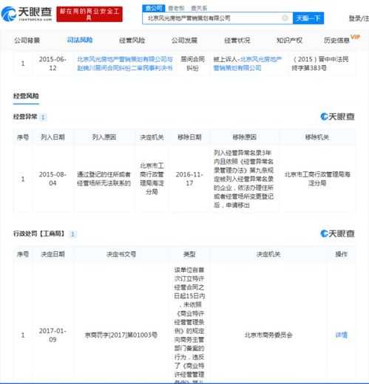Click the 类型 column header
Viewport: 369px width, 384px height.
pyautogui.click(x=189, y=254)
